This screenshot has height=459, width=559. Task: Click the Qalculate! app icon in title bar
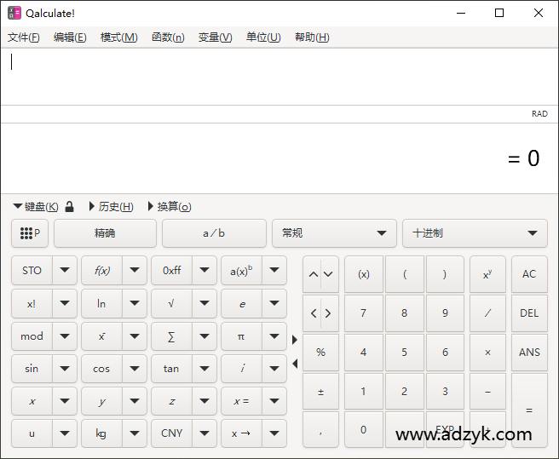[x=14, y=13]
